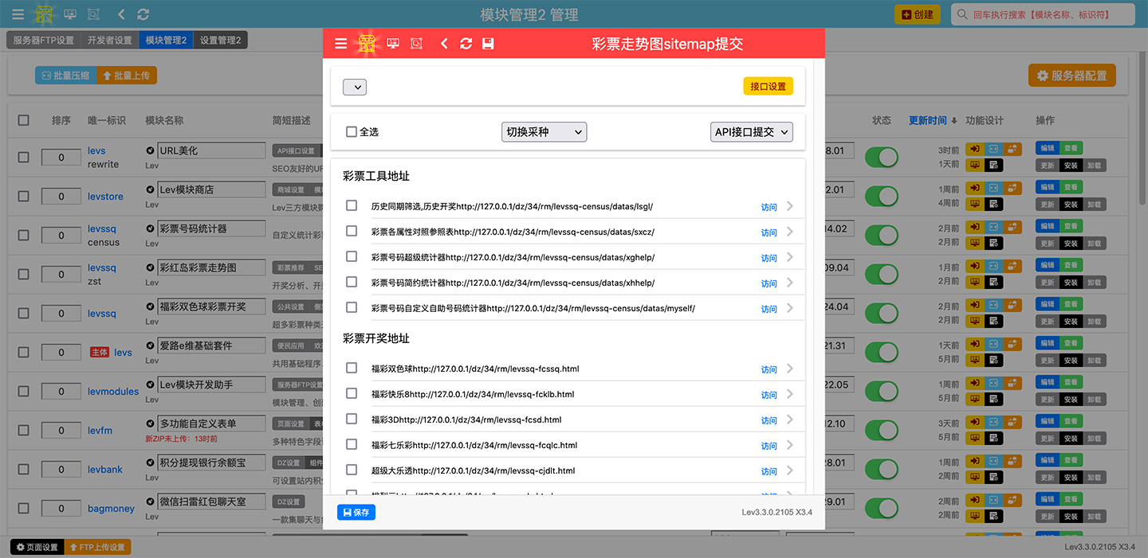This screenshot has height=558, width=1148.
Task: Click the monitor icon in the red dialog header
Action: coord(393,44)
